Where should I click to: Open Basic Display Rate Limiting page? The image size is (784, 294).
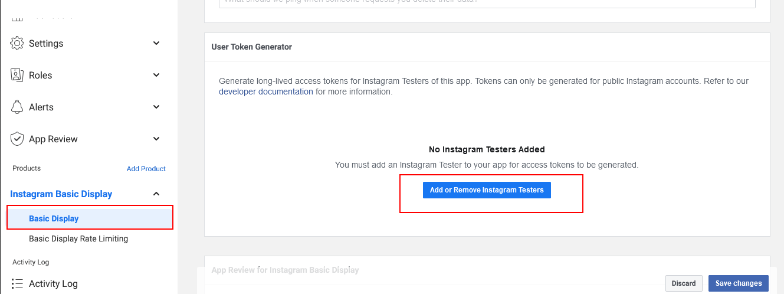pos(78,239)
